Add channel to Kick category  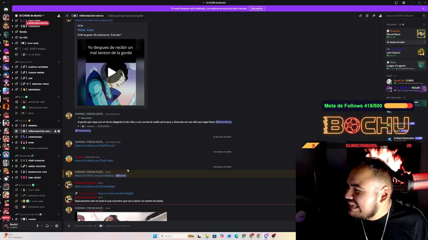coord(59,97)
